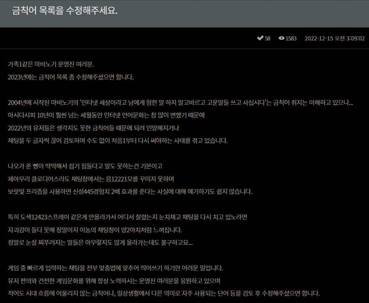Viewport: 369px width, 303px height.
Task: Click the line starting '자괴감이 들다 못해'
Action: [x=95, y=230]
